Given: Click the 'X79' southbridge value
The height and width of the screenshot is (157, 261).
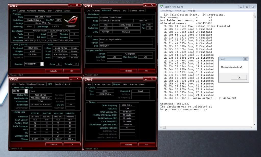Looking at the screenshot, I should 126,28.
